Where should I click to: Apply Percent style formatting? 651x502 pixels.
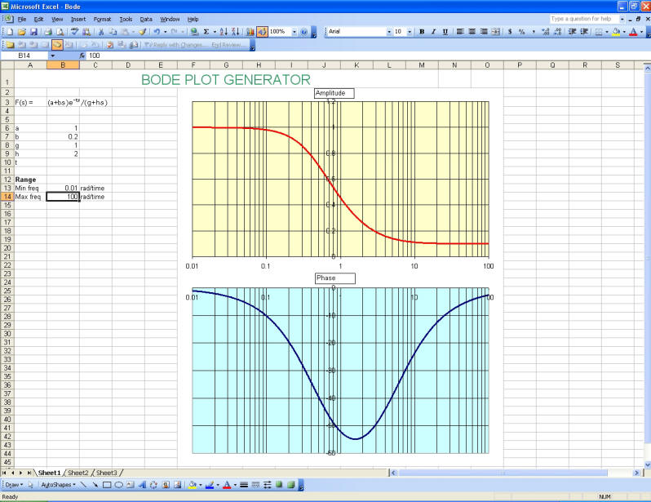[x=521, y=32]
